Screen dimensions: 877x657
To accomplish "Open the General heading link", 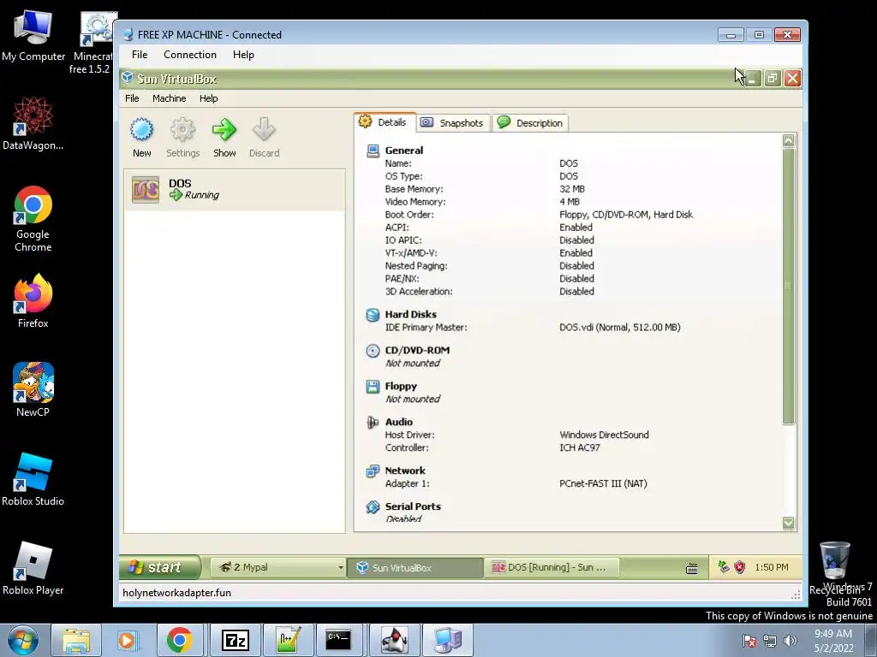I will (x=404, y=151).
